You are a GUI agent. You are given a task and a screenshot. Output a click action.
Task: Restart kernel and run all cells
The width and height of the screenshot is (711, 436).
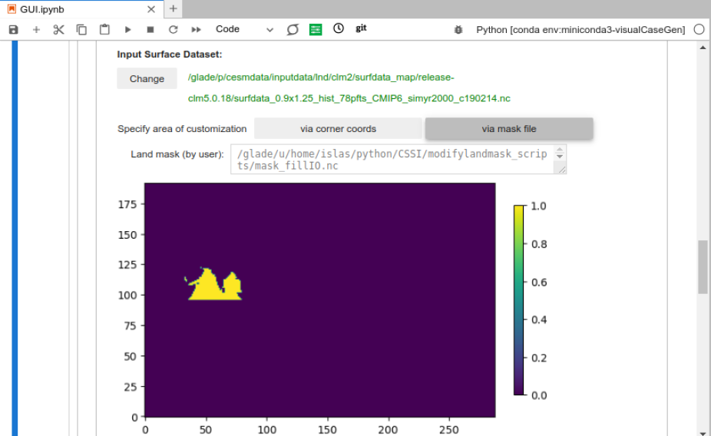(196, 29)
